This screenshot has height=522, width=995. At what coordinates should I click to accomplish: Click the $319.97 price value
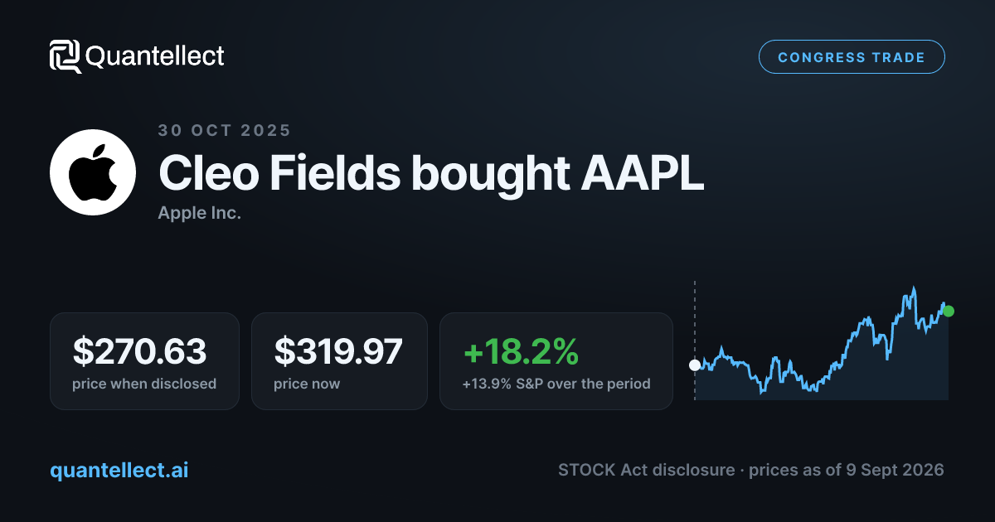tap(338, 351)
